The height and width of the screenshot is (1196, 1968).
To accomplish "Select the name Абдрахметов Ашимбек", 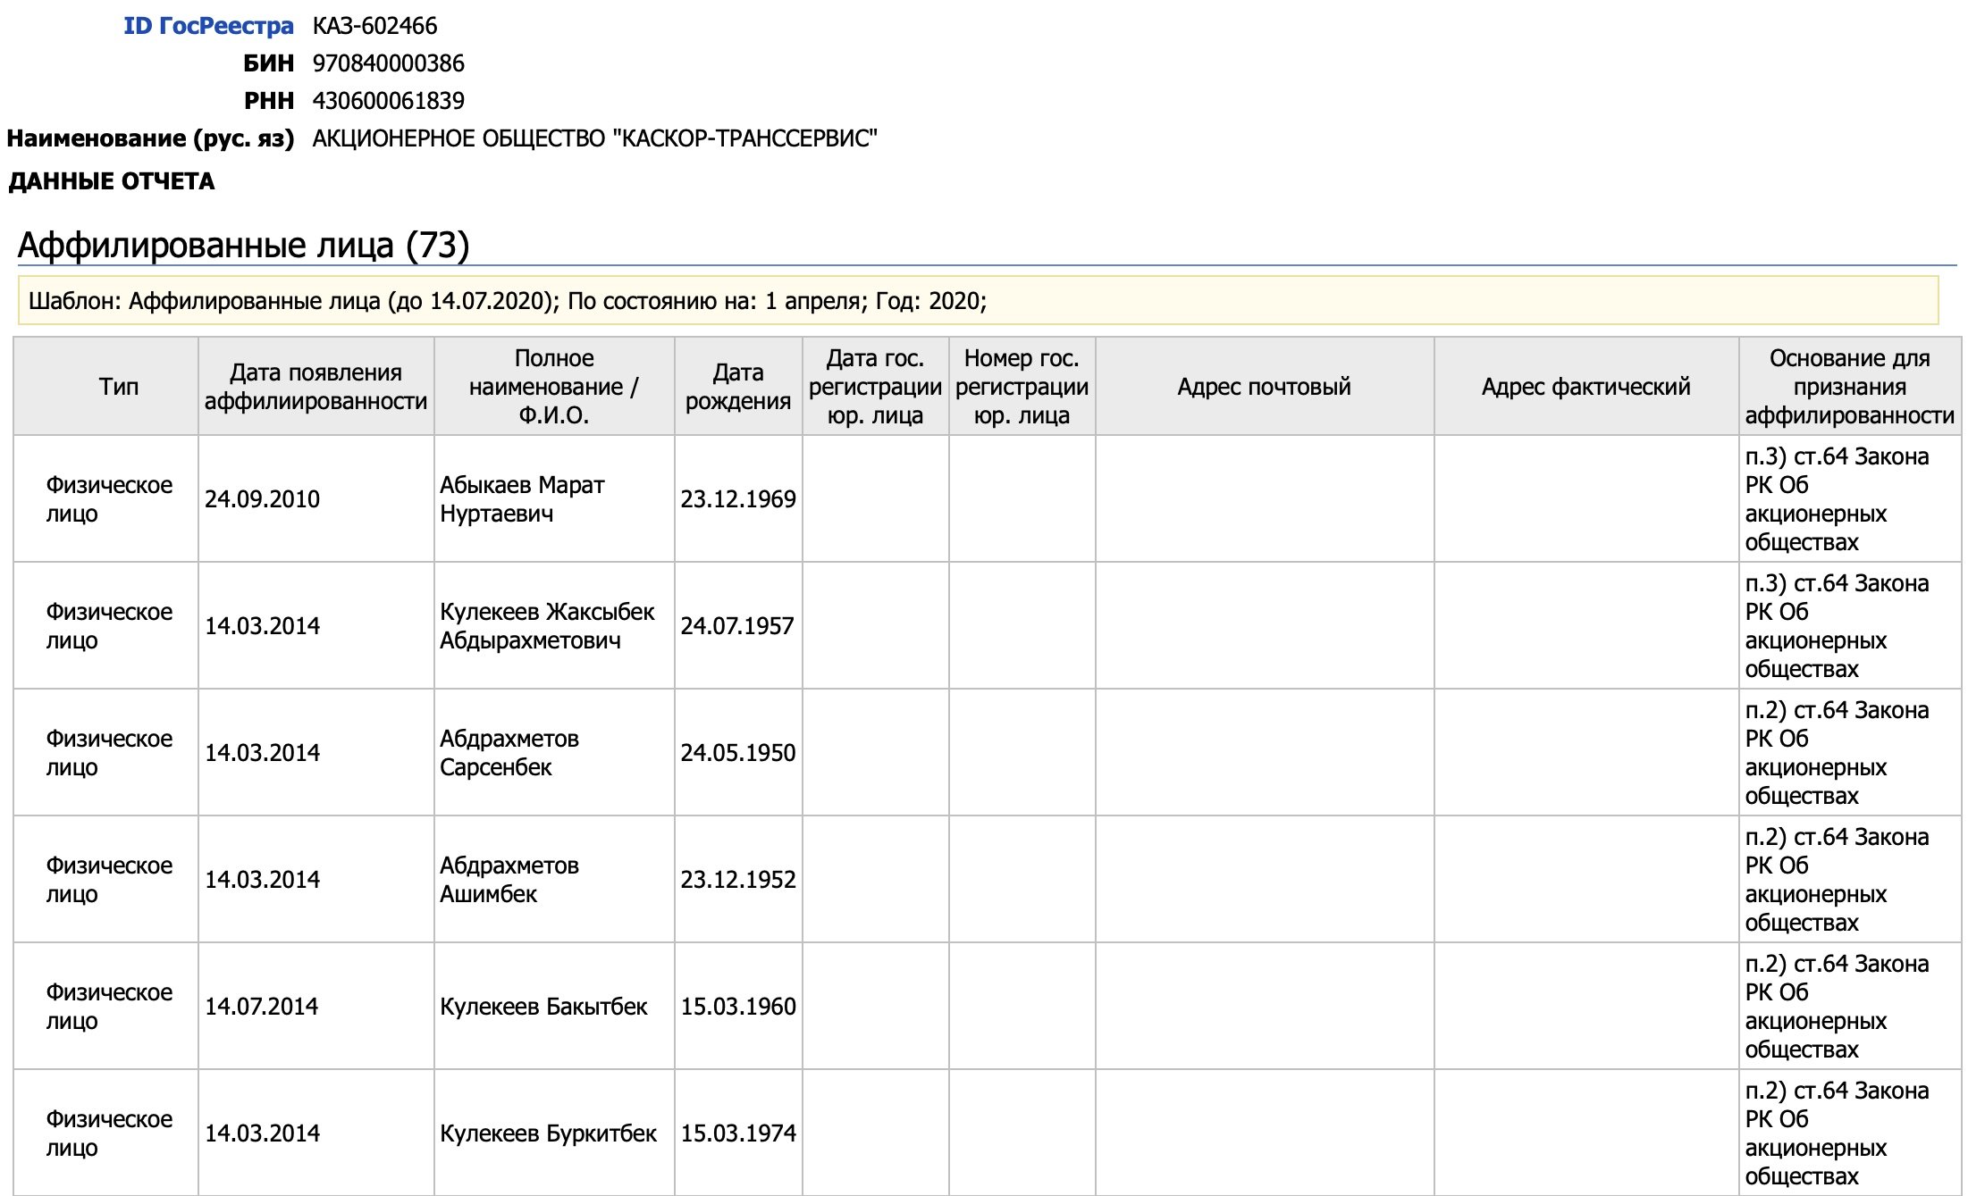I will (509, 880).
